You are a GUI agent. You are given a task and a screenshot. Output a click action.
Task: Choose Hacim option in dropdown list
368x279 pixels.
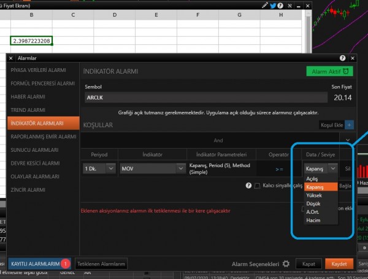point(313,219)
